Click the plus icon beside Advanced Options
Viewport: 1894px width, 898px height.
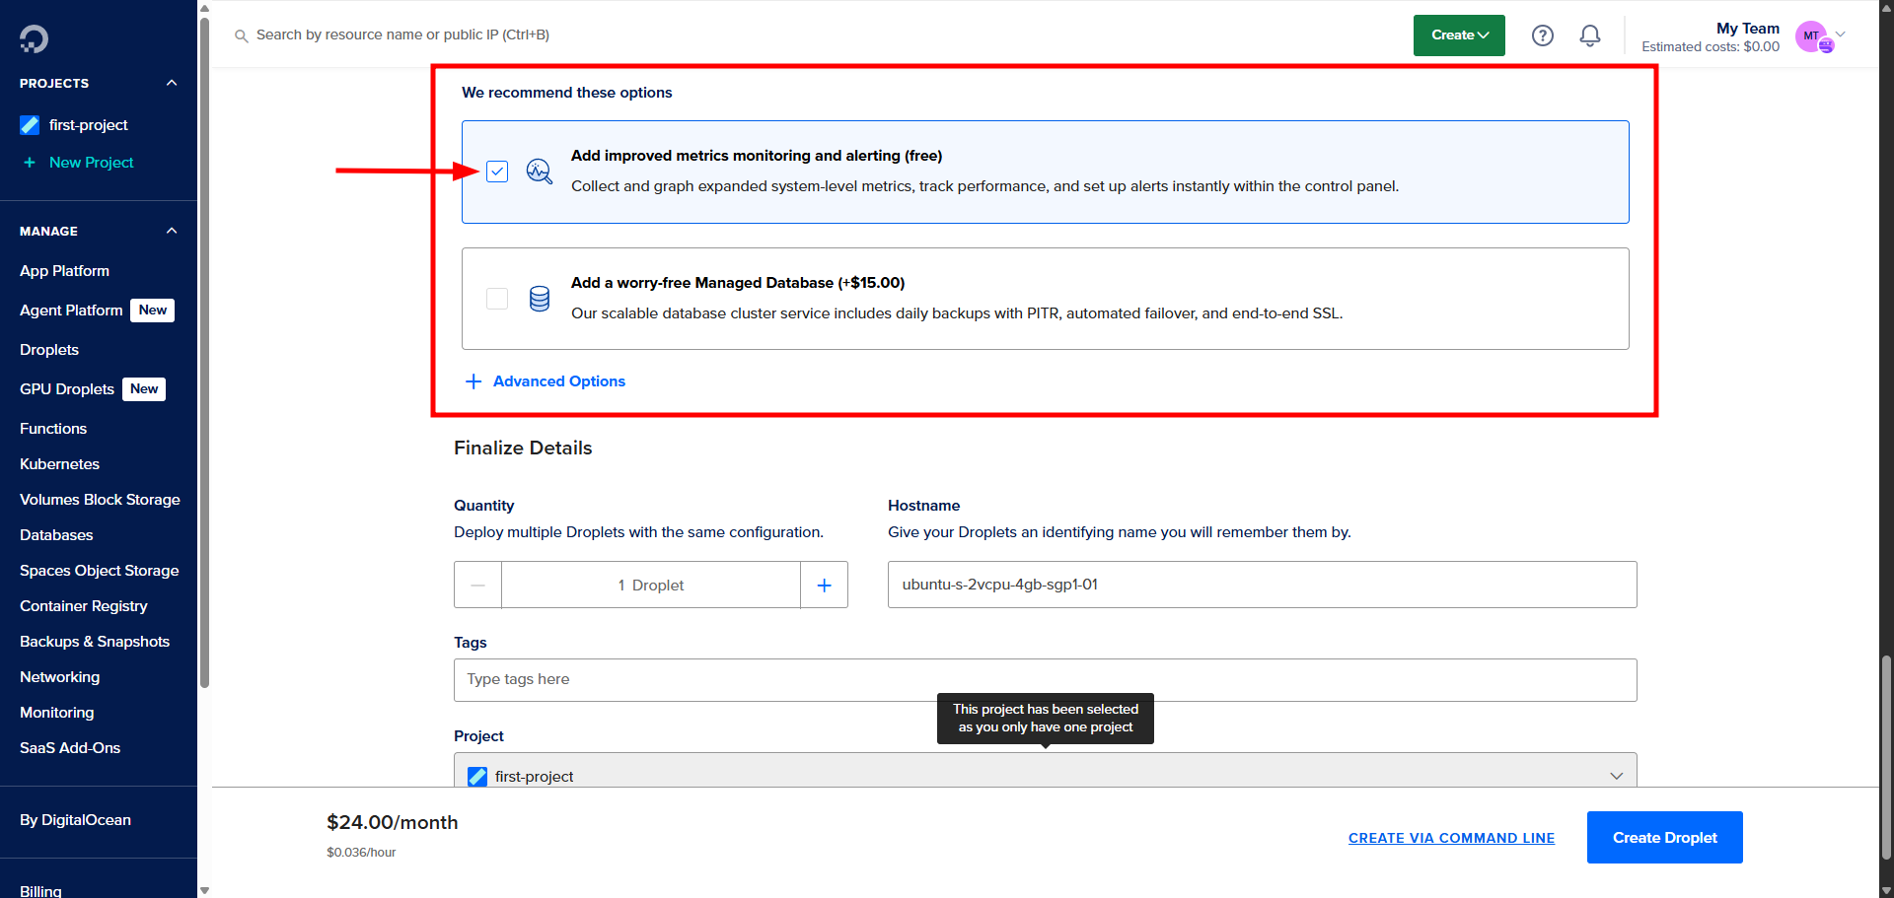pyautogui.click(x=473, y=381)
